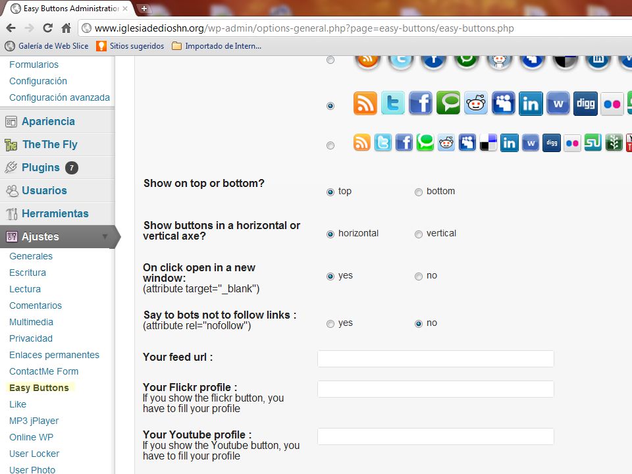This screenshot has height=474, width=632.
Task: Click the big orange RSS icon in the selected row
Action: pyautogui.click(x=365, y=103)
